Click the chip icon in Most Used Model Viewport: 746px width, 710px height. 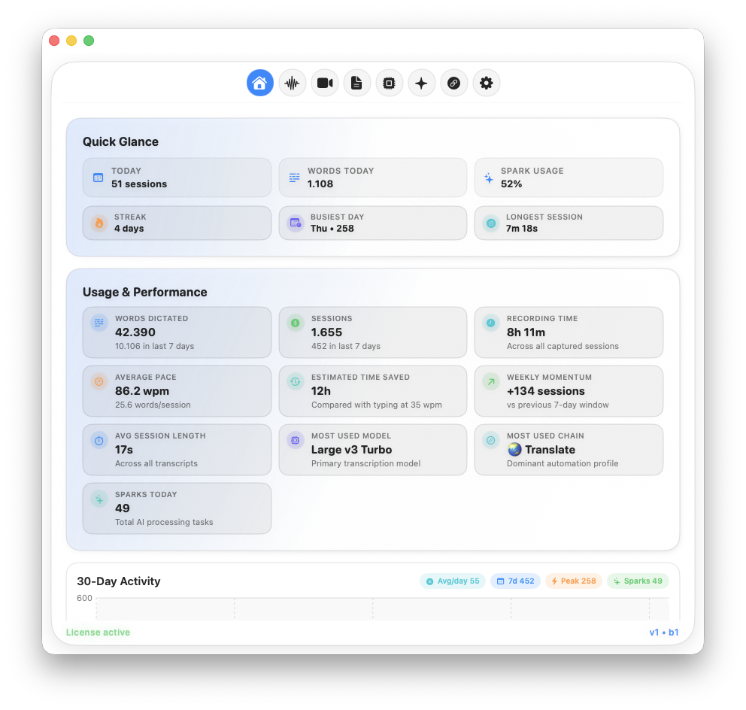pyautogui.click(x=296, y=440)
